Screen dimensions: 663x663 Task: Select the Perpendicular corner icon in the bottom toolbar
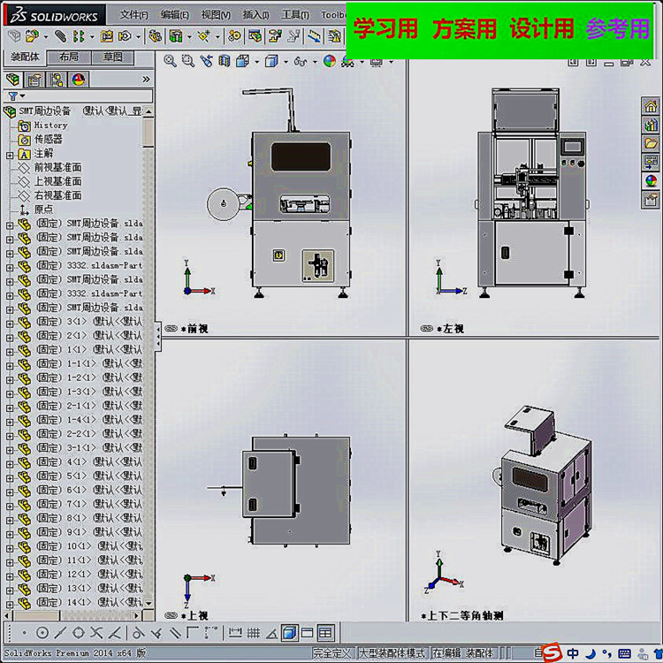(193, 633)
